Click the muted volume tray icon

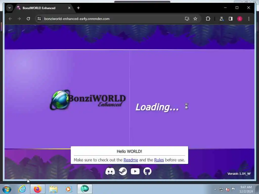(x=227, y=189)
